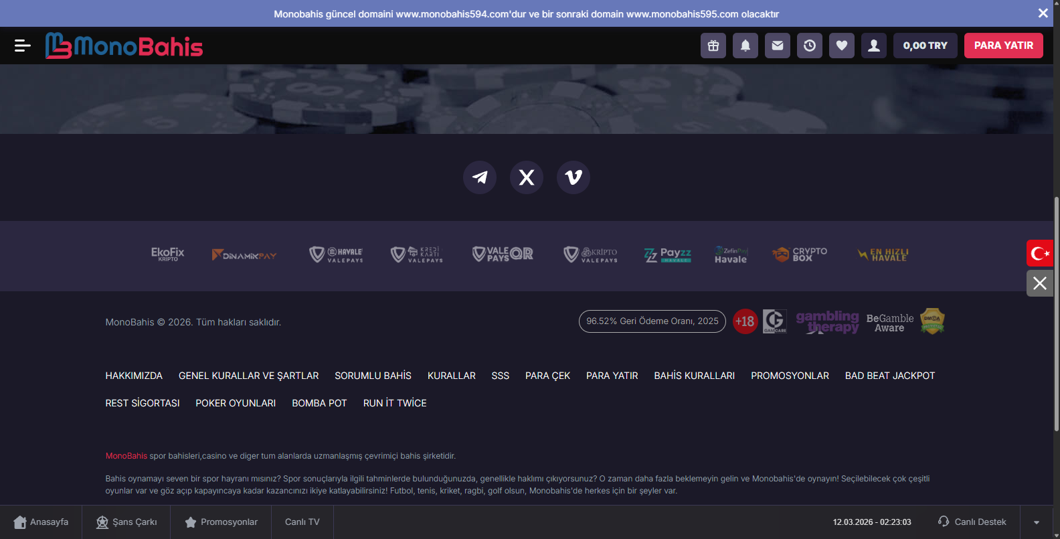Open the Vimeo social icon
This screenshot has width=1060, height=539.
click(573, 177)
